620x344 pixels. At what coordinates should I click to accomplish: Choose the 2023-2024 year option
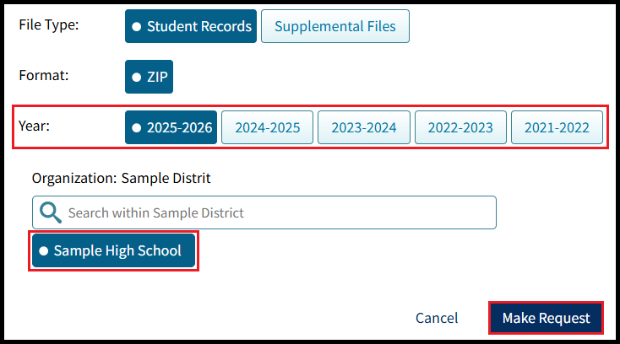coord(363,128)
